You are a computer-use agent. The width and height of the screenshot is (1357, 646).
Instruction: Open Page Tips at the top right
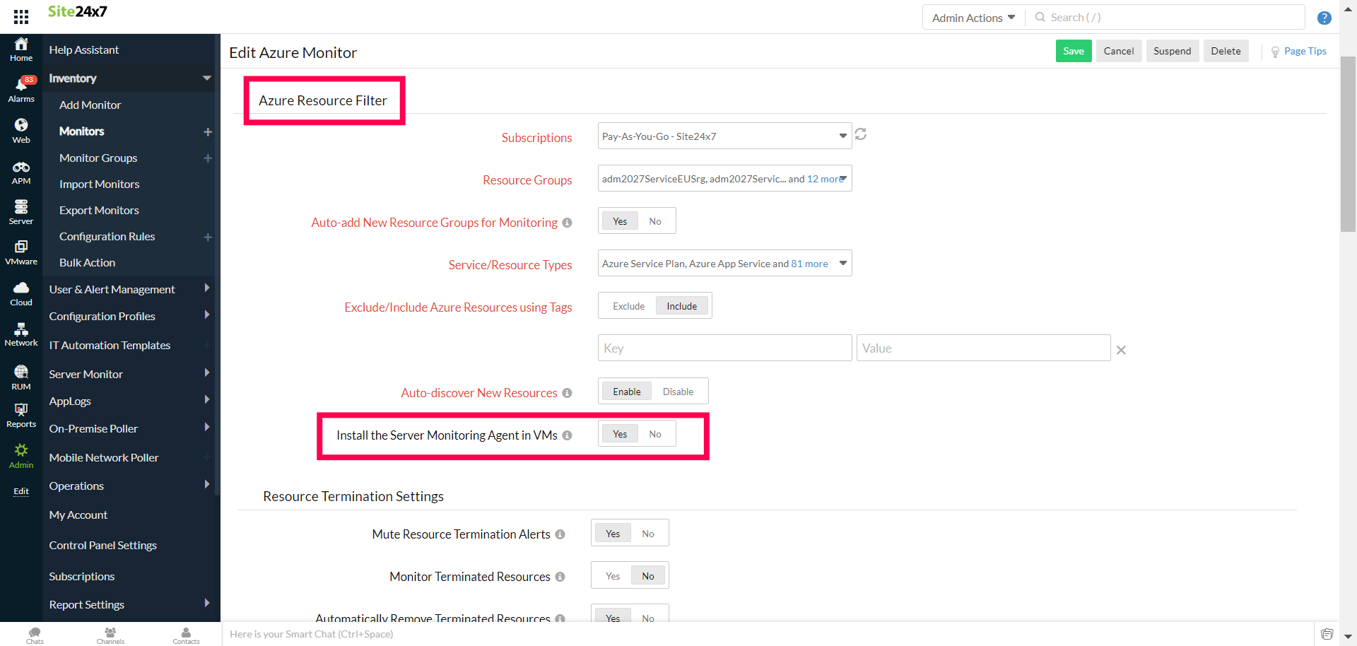coord(1304,51)
